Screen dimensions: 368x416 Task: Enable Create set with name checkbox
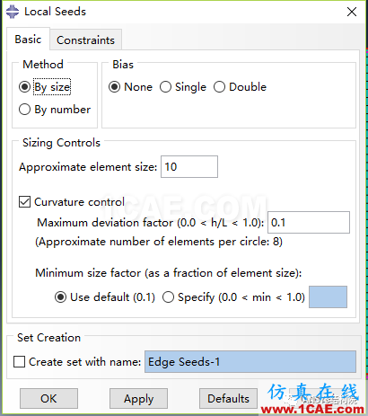tap(20, 362)
